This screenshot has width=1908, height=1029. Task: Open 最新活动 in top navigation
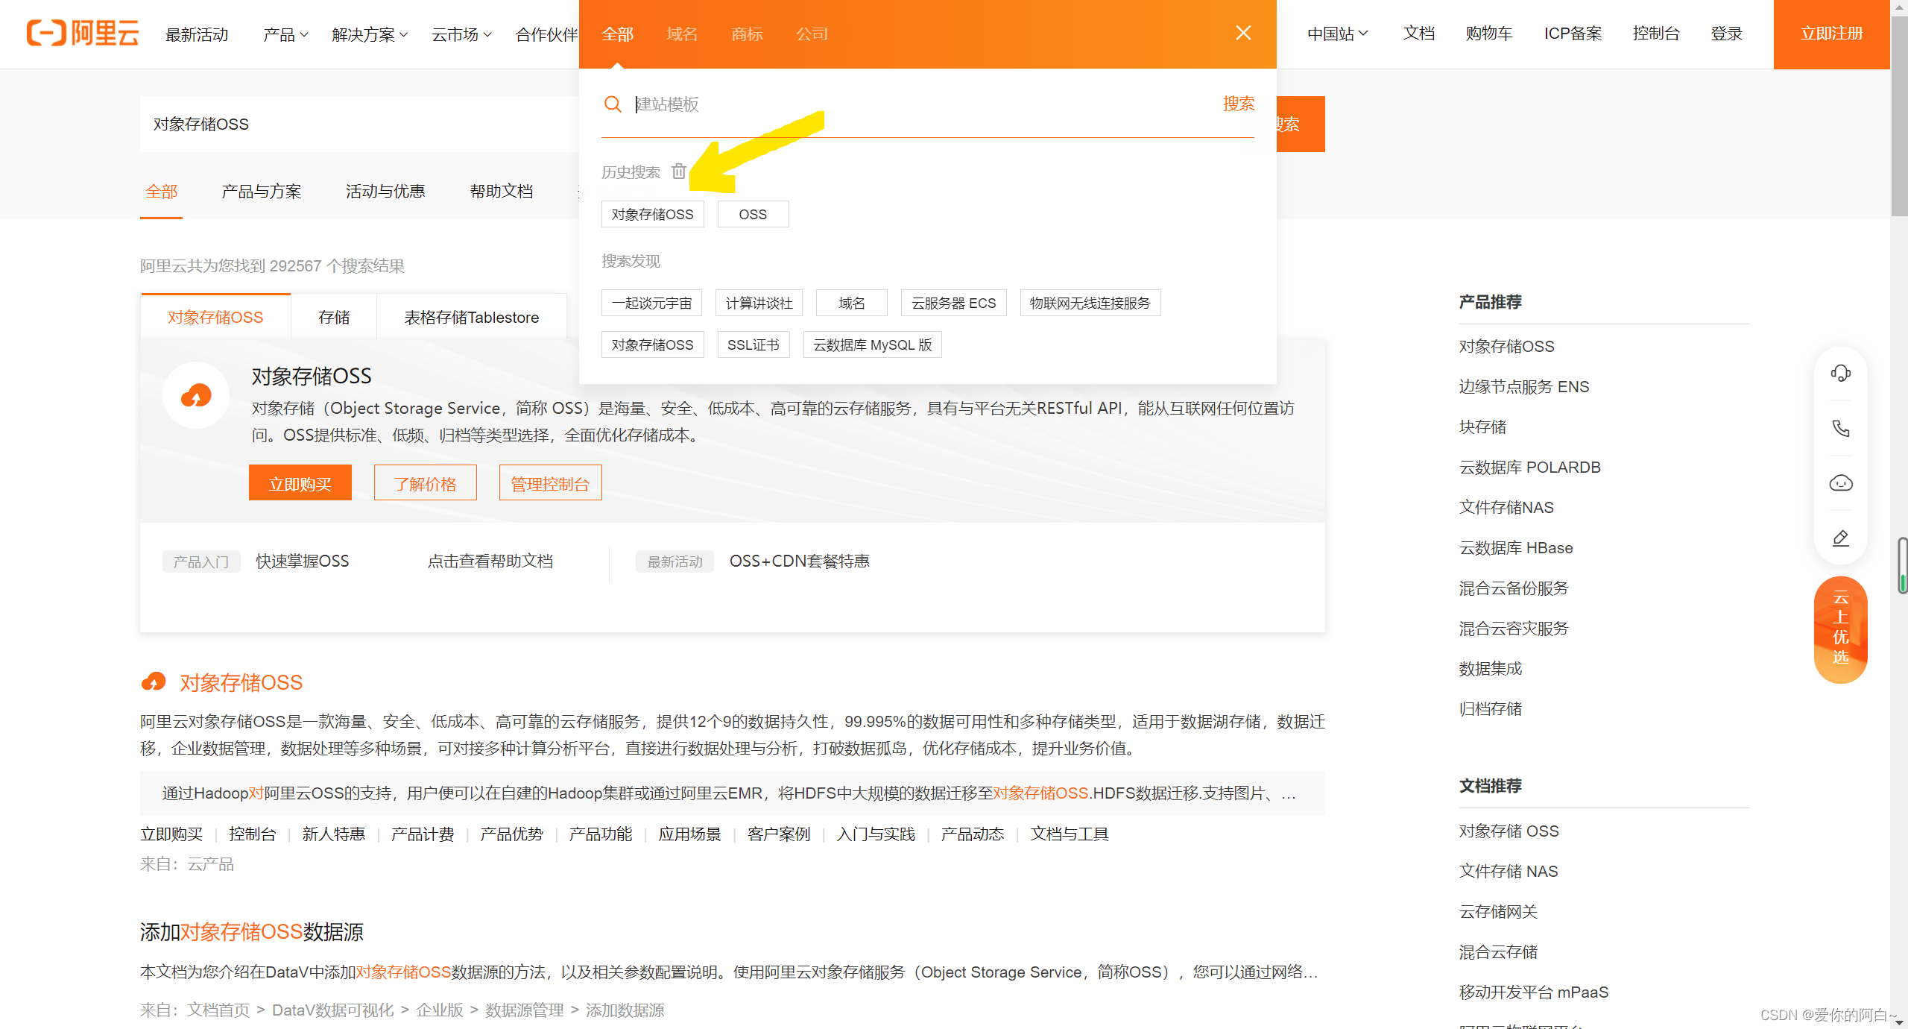(x=197, y=34)
